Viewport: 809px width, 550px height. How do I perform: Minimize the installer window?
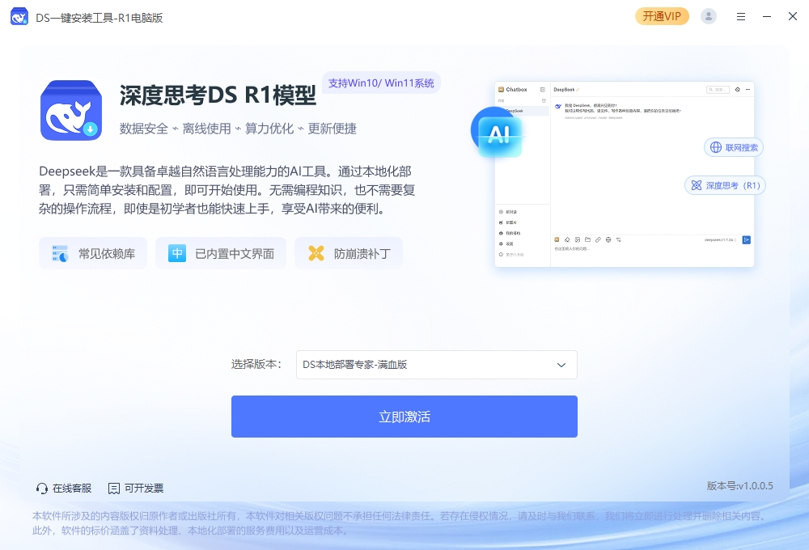point(767,16)
